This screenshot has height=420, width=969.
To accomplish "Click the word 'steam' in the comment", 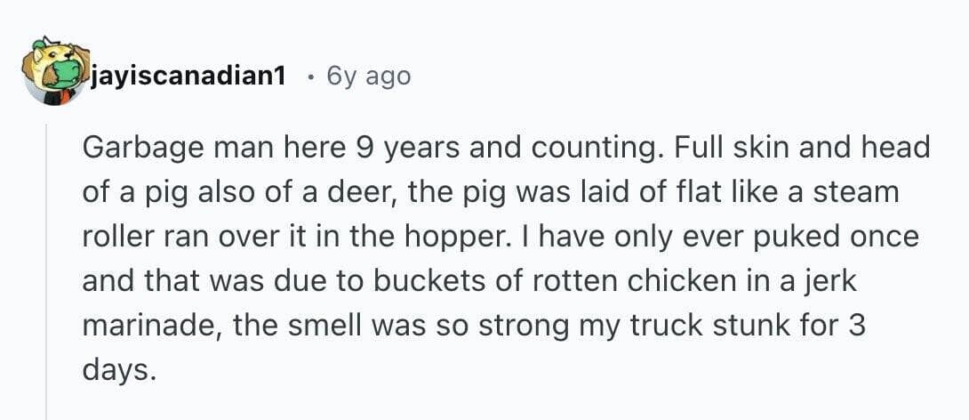I will (x=860, y=191).
